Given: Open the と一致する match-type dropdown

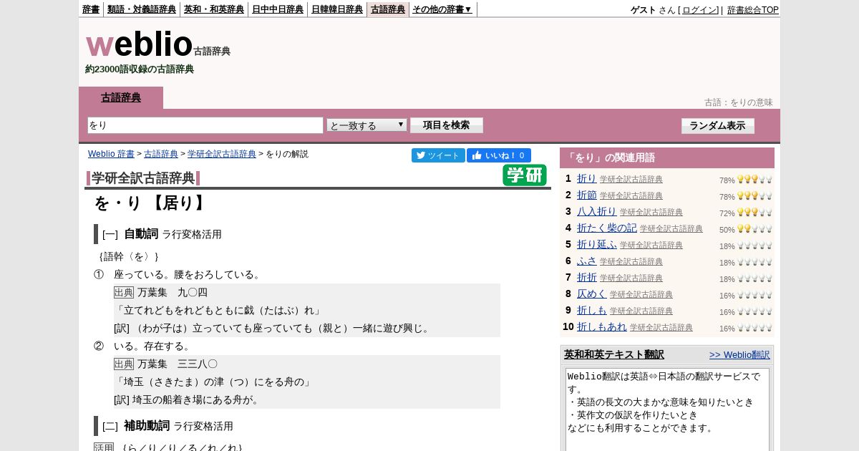Looking at the screenshot, I should coord(367,125).
